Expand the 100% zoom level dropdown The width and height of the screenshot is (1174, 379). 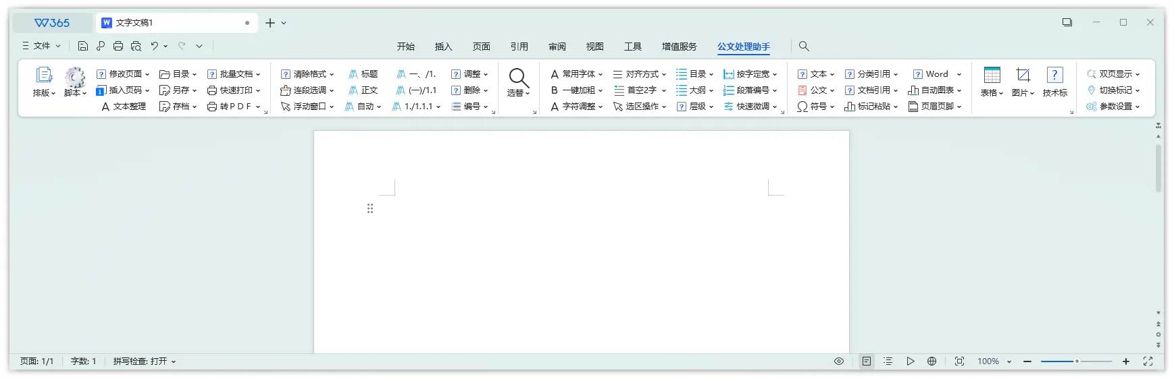[x=994, y=361]
